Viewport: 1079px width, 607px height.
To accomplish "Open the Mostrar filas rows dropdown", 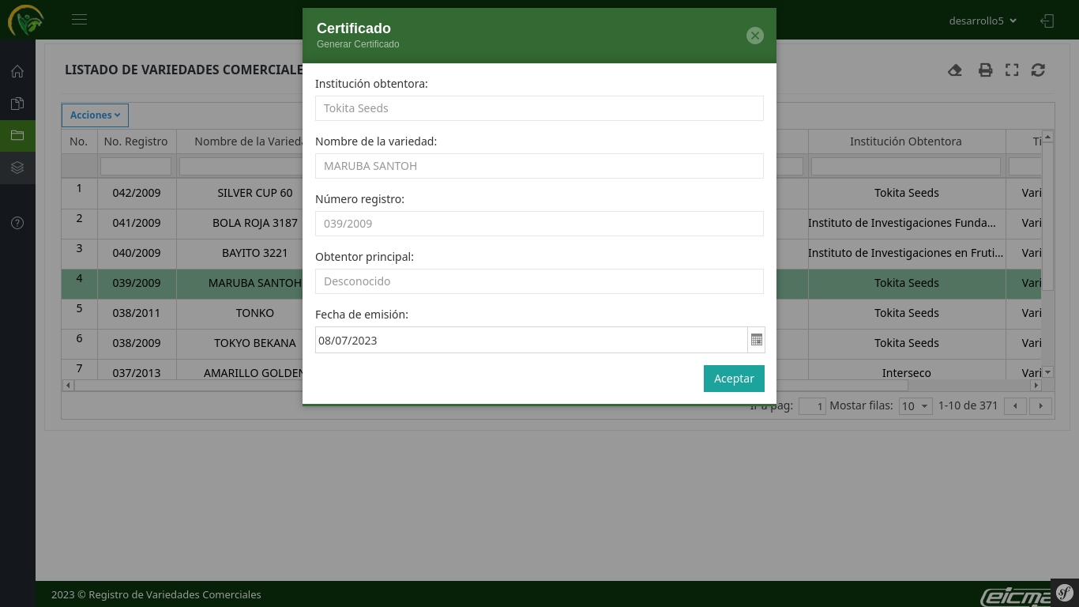I will click(915, 406).
